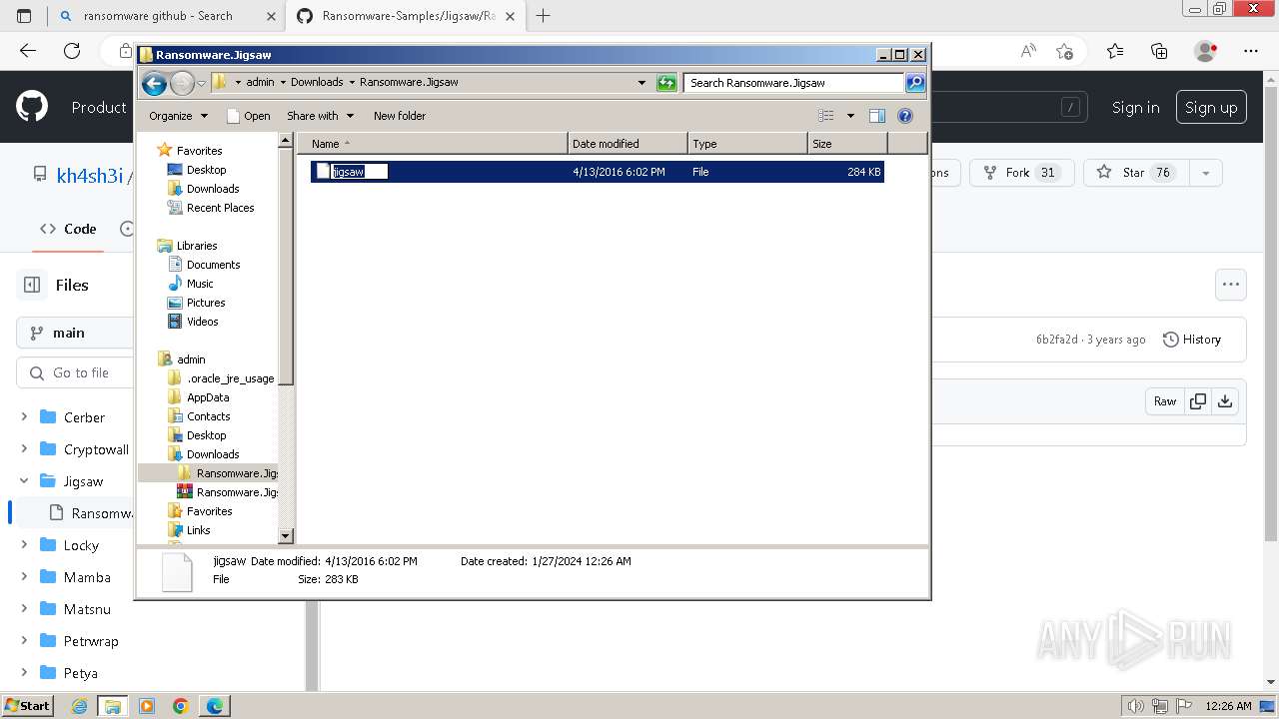The width and height of the screenshot is (1279, 719).
Task: Click the Search Ransomware.Jigsaw field
Action: coord(794,83)
